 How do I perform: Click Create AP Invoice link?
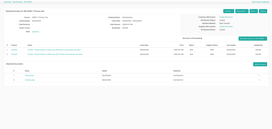coord(226,27)
